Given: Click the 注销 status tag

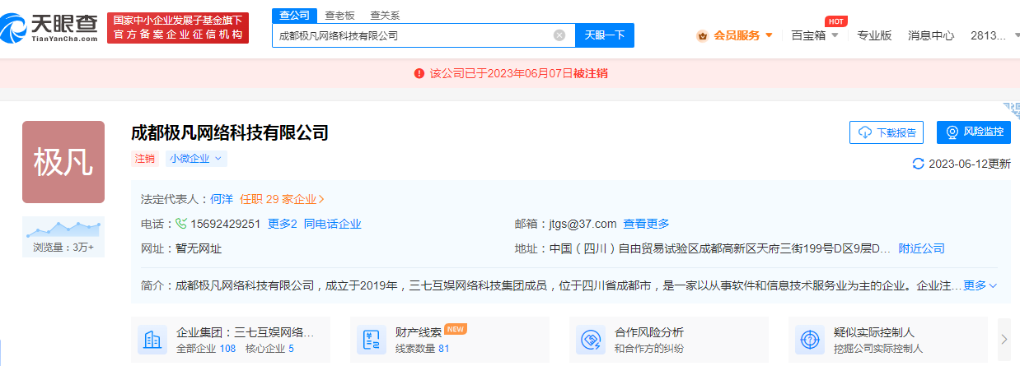Looking at the screenshot, I should 145,159.
